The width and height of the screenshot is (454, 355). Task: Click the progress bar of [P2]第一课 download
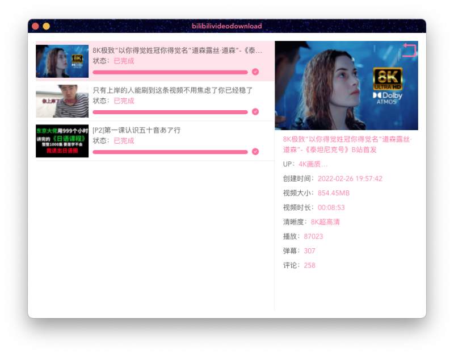(170, 152)
